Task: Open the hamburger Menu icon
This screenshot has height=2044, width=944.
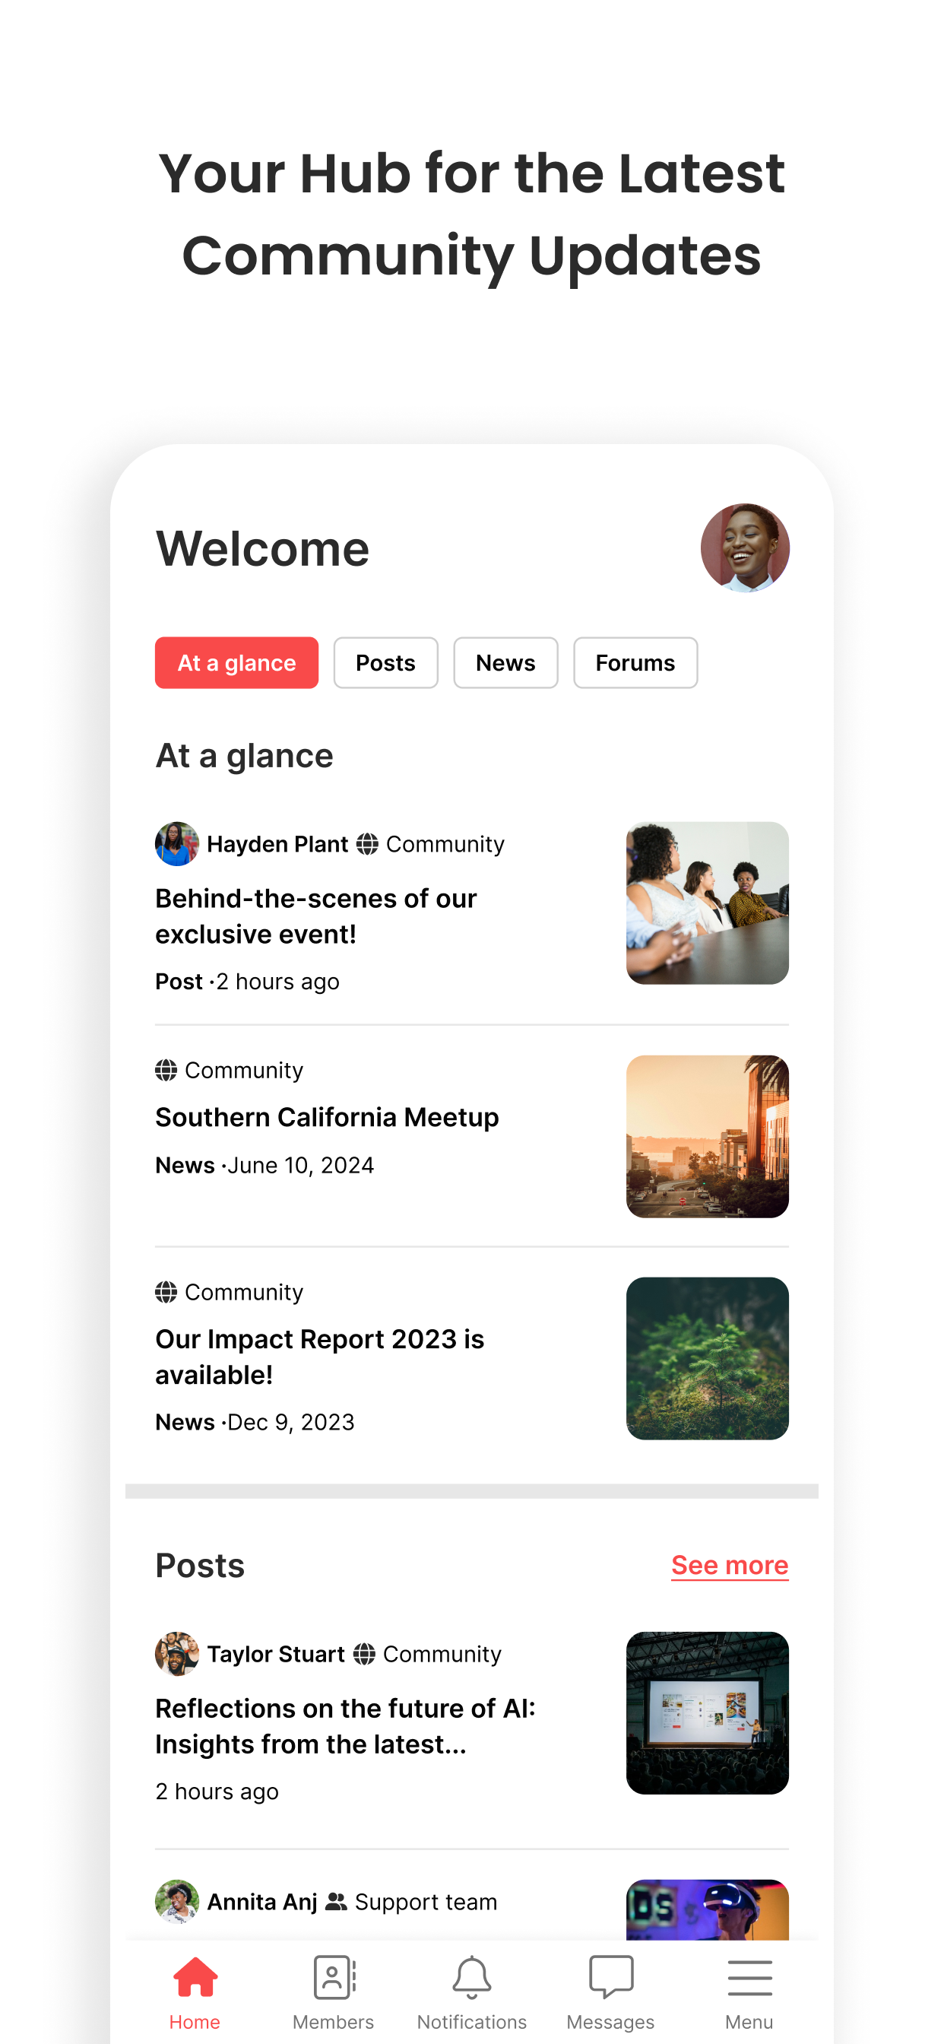Action: point(749,1976)
